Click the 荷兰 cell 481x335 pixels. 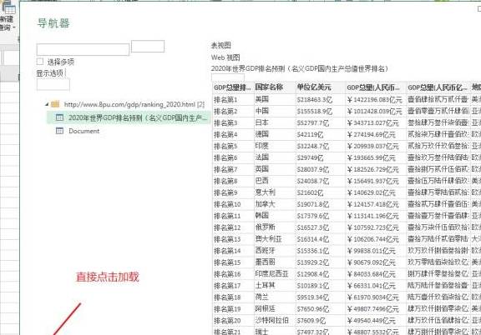click(275, 297)
